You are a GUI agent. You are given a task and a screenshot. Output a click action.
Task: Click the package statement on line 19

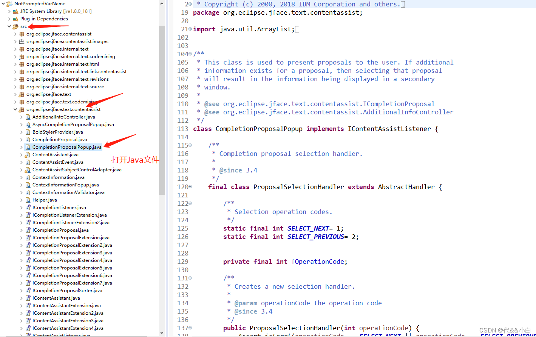click(278, 12)
